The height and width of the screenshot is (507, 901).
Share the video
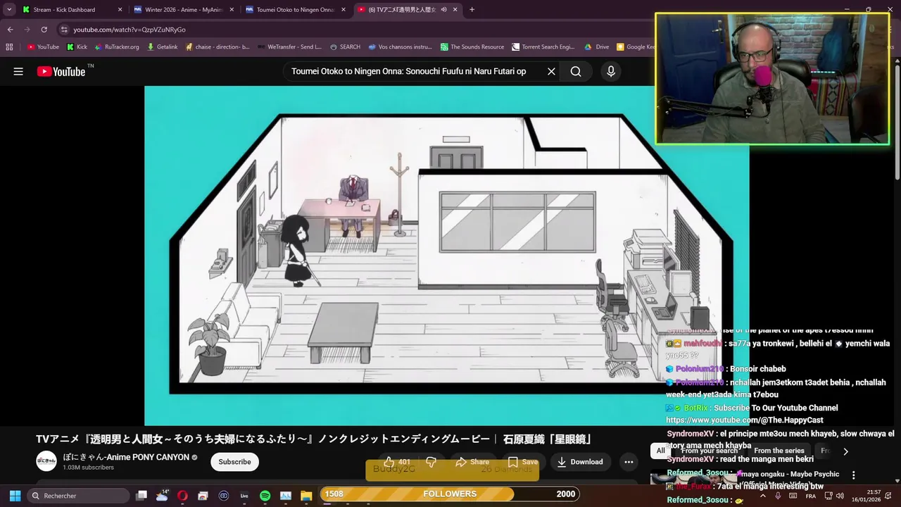click(x=472, y=462)
